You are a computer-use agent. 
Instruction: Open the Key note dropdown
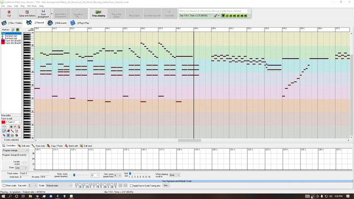33,186
